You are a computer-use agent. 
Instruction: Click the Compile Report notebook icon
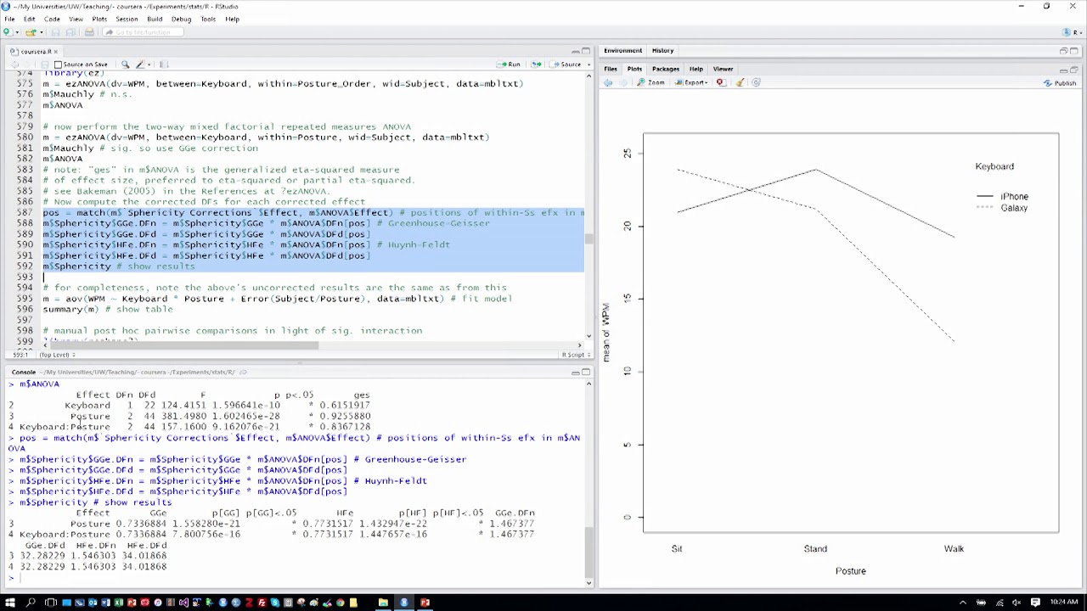164,64
